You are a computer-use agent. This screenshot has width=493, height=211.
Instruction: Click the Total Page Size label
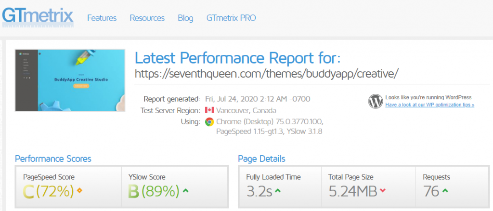point(351,177)
